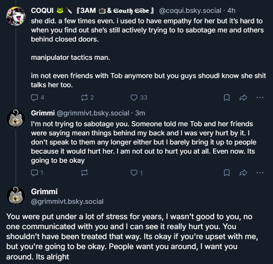Repost Grimmi's reply post
The width and height of the screenshot is (273, 264).
click(x=84, y=172)
